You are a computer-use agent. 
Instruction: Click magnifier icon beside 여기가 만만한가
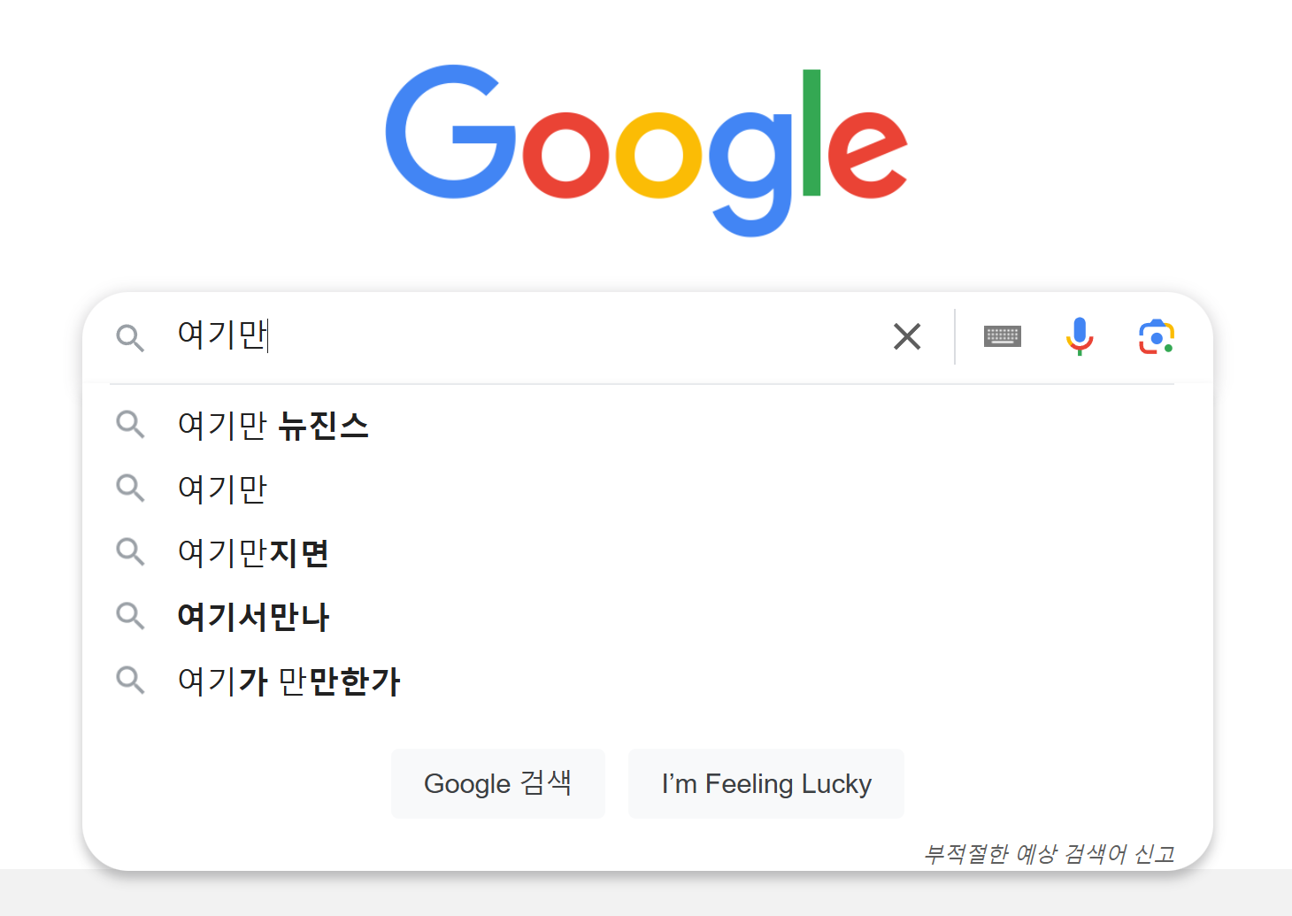[130, 681]
